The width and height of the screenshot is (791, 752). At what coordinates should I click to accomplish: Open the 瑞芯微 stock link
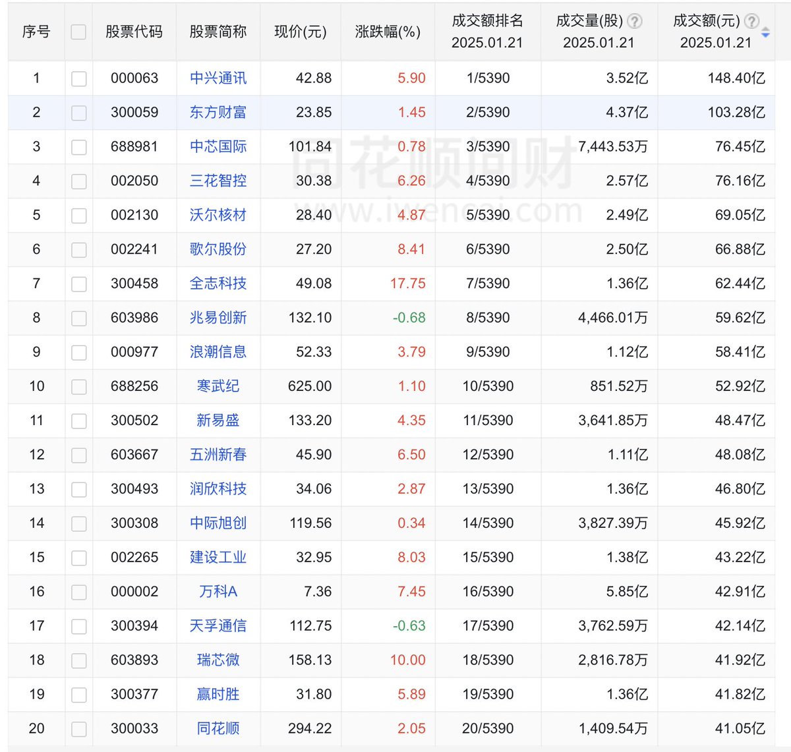pos(218,660)
